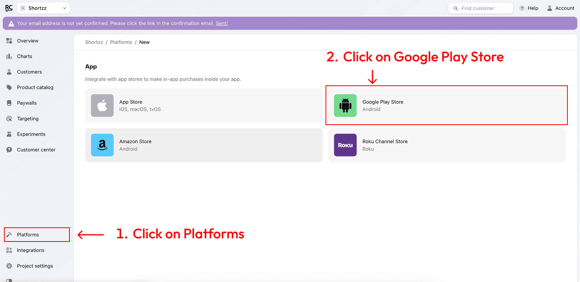Click the Experiments flask icon
This screenshot has width=580, height=282.
tap(9, 135)
